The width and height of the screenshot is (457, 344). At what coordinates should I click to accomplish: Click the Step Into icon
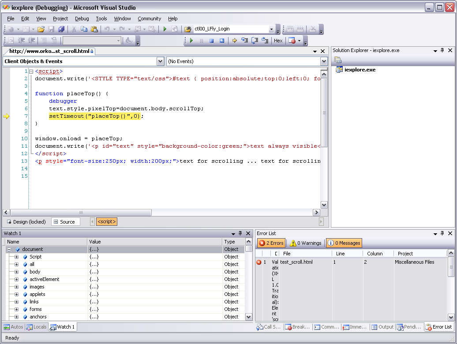(x=244, y=41)
